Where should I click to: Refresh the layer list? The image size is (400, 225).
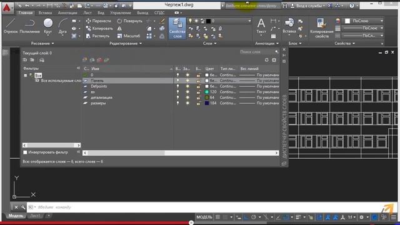pyautogui.click(x=267, y=60)
